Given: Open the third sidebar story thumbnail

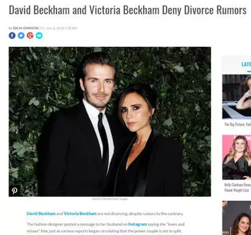Looking at the screenshot, I should coord(236,218).
